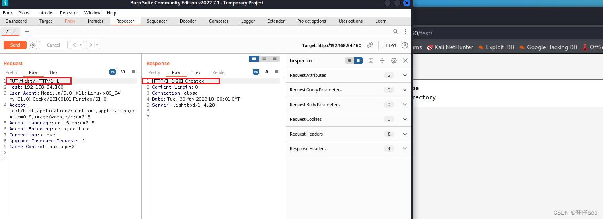Switch to the Proxy tab

pyautogui.click(x=70, y=21)
